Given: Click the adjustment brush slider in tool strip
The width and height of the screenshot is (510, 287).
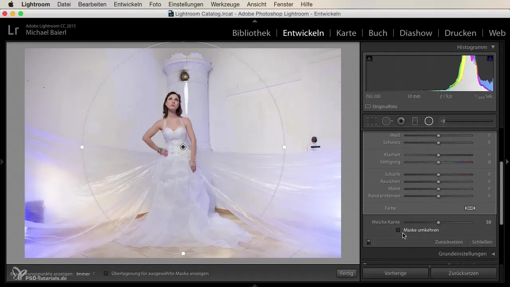Looking at the screenshot, I should 466,121.
